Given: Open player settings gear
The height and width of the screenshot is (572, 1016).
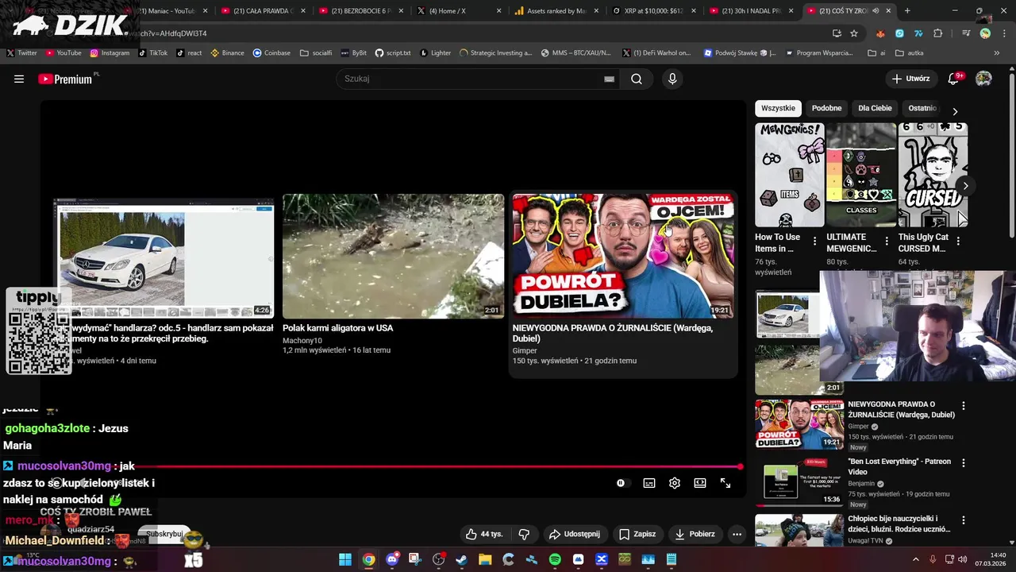Looking at the screenshot, I should 675,483.
